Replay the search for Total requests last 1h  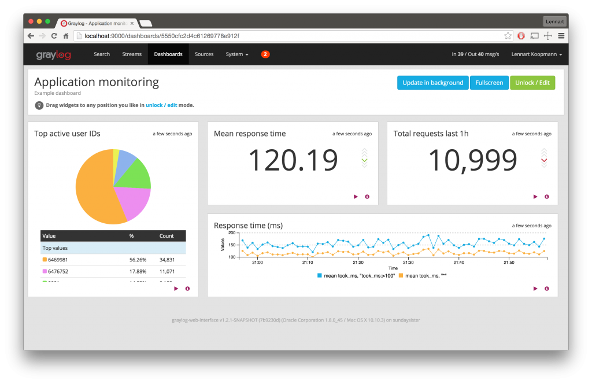(535, 197)
